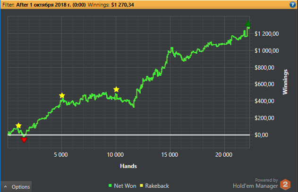This screenshot has height=192, width=298.
Task: Click the 20 000 hands axis label
Action: (224, 155)
